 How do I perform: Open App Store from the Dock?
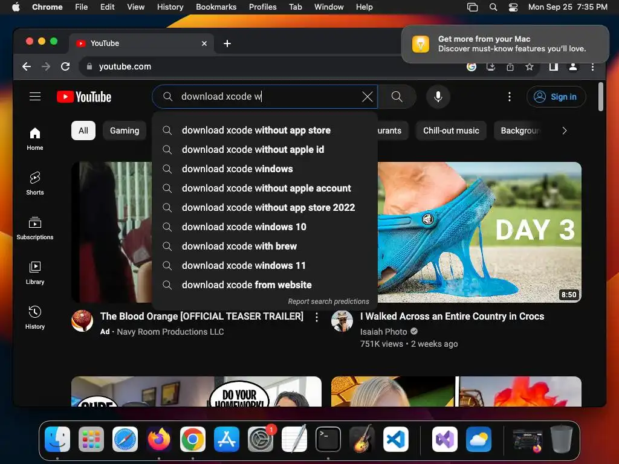(x=227, y=439)
